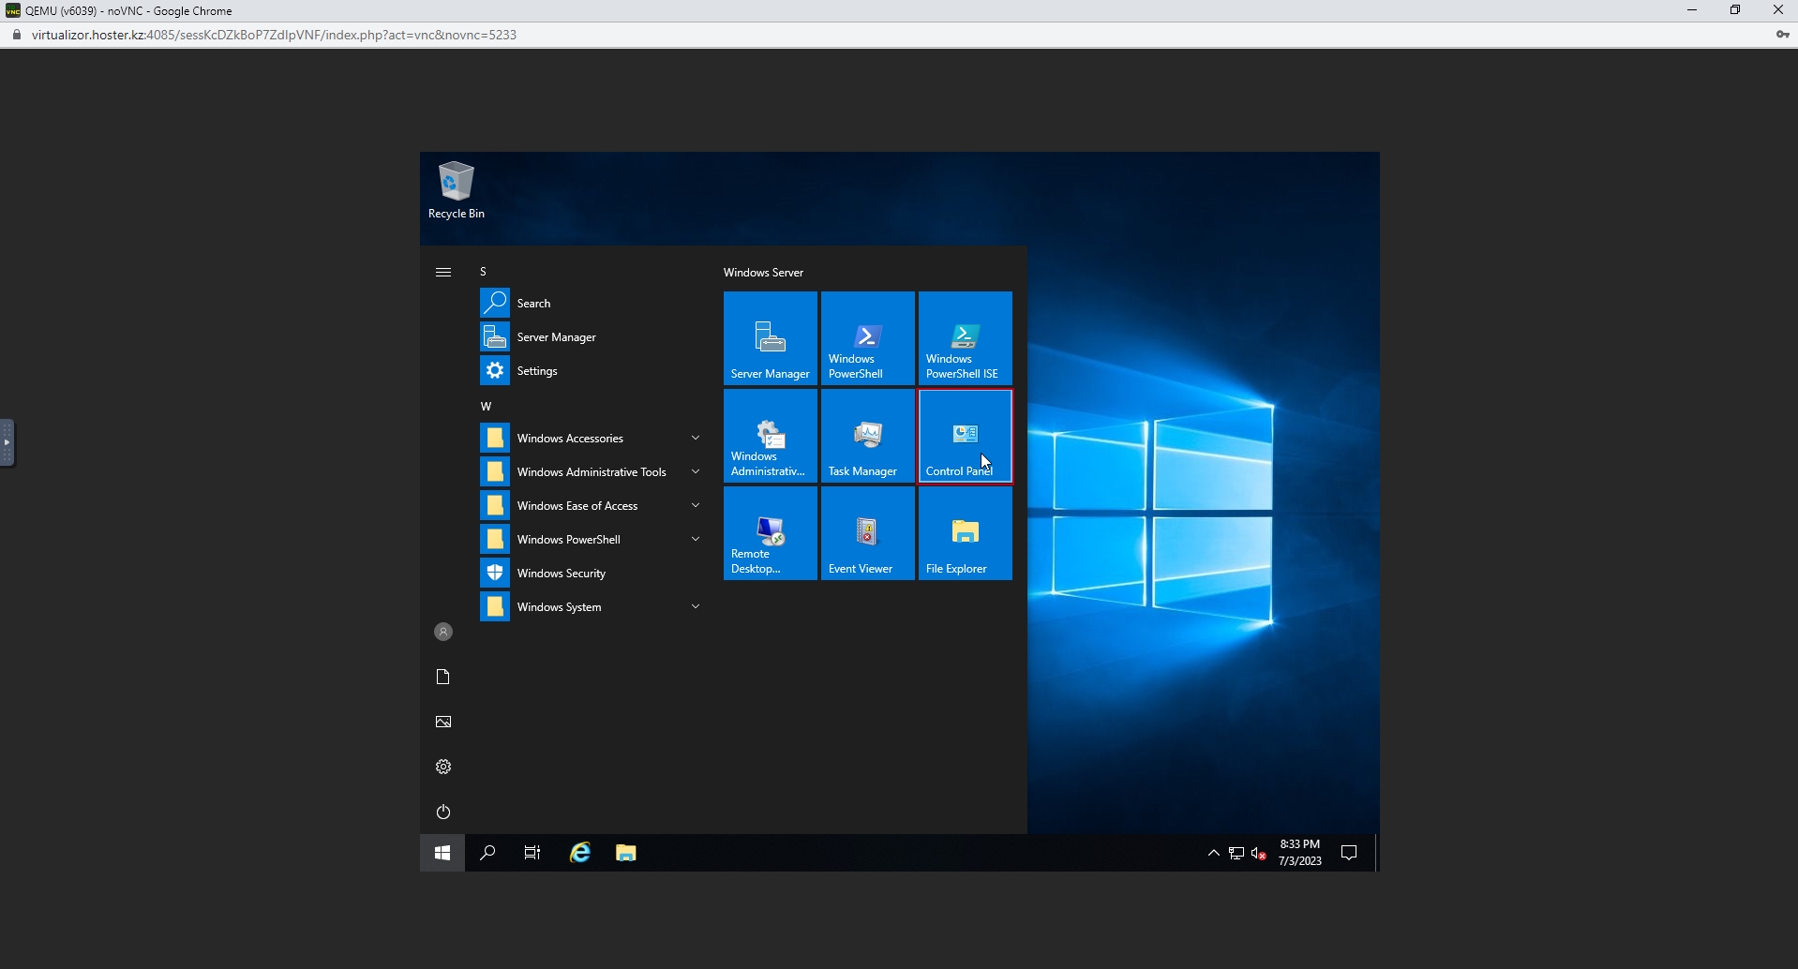
Task: Expand the Windows Administrative Tools folder chevron
Action: (696, 471)
